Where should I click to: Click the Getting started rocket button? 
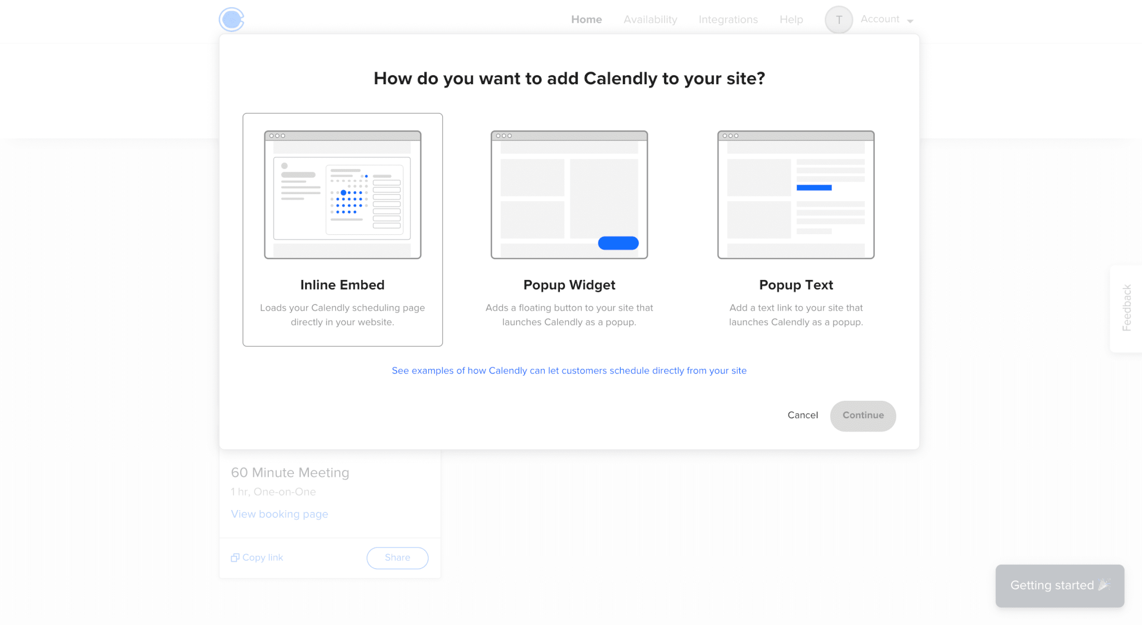[1058, 585]
